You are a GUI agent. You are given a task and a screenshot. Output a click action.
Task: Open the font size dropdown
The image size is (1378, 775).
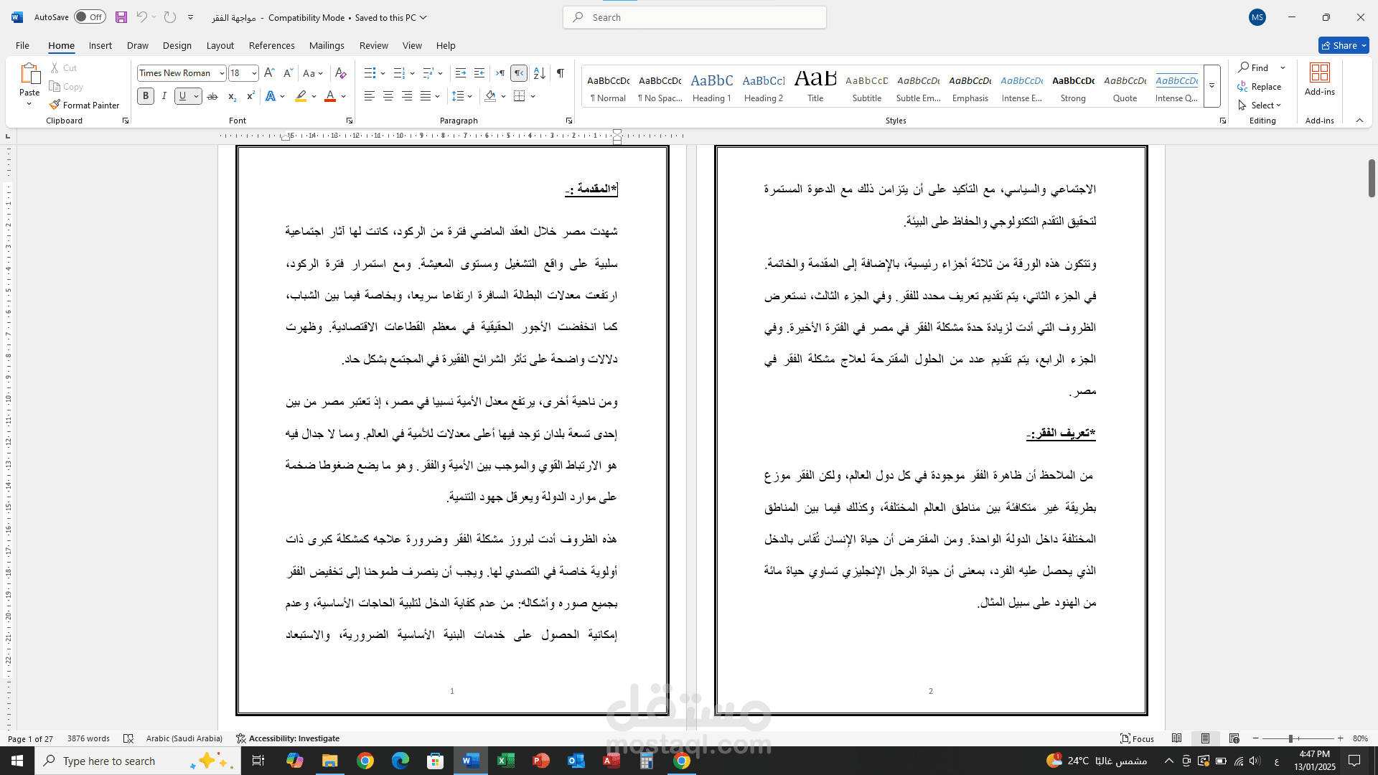(254, 73)
